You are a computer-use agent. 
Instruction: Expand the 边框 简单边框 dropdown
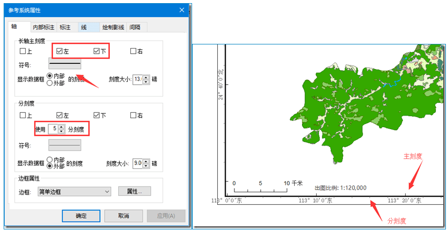point(74,192)
